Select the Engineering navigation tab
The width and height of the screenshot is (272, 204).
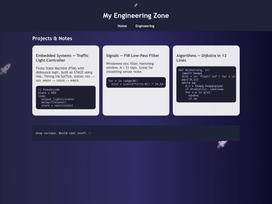145,26
